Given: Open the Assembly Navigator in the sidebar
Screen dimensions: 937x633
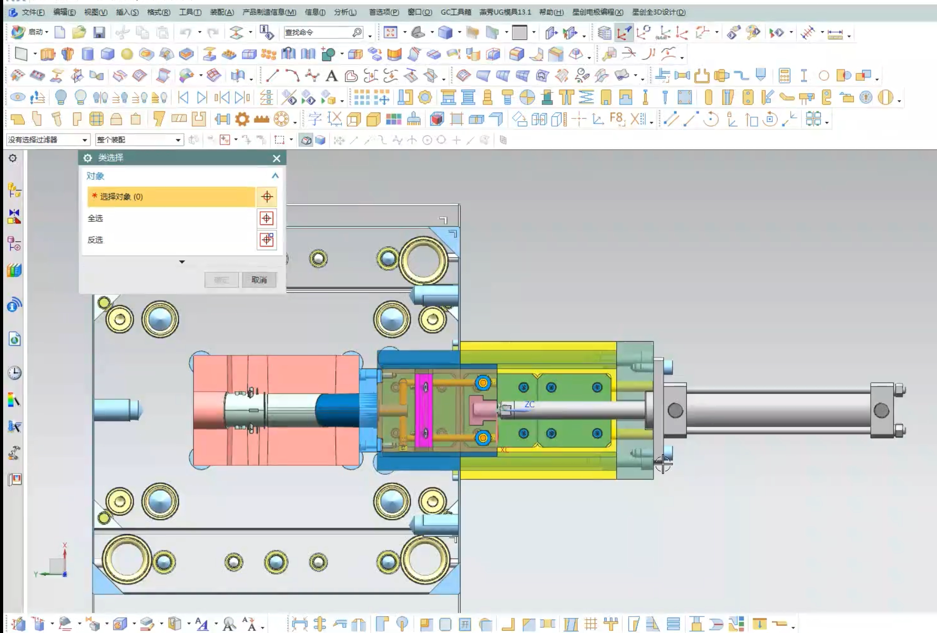Looking at the screenshot, I should [14, 189].
